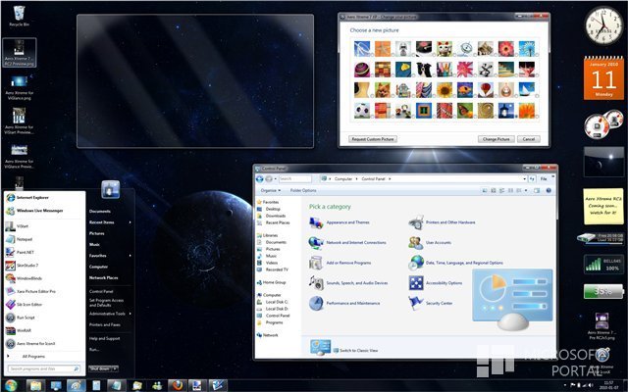This screenshot has width=628, height=392.
Task: Open recent pages dropdown beside forward button
Action: click(275, 178)
